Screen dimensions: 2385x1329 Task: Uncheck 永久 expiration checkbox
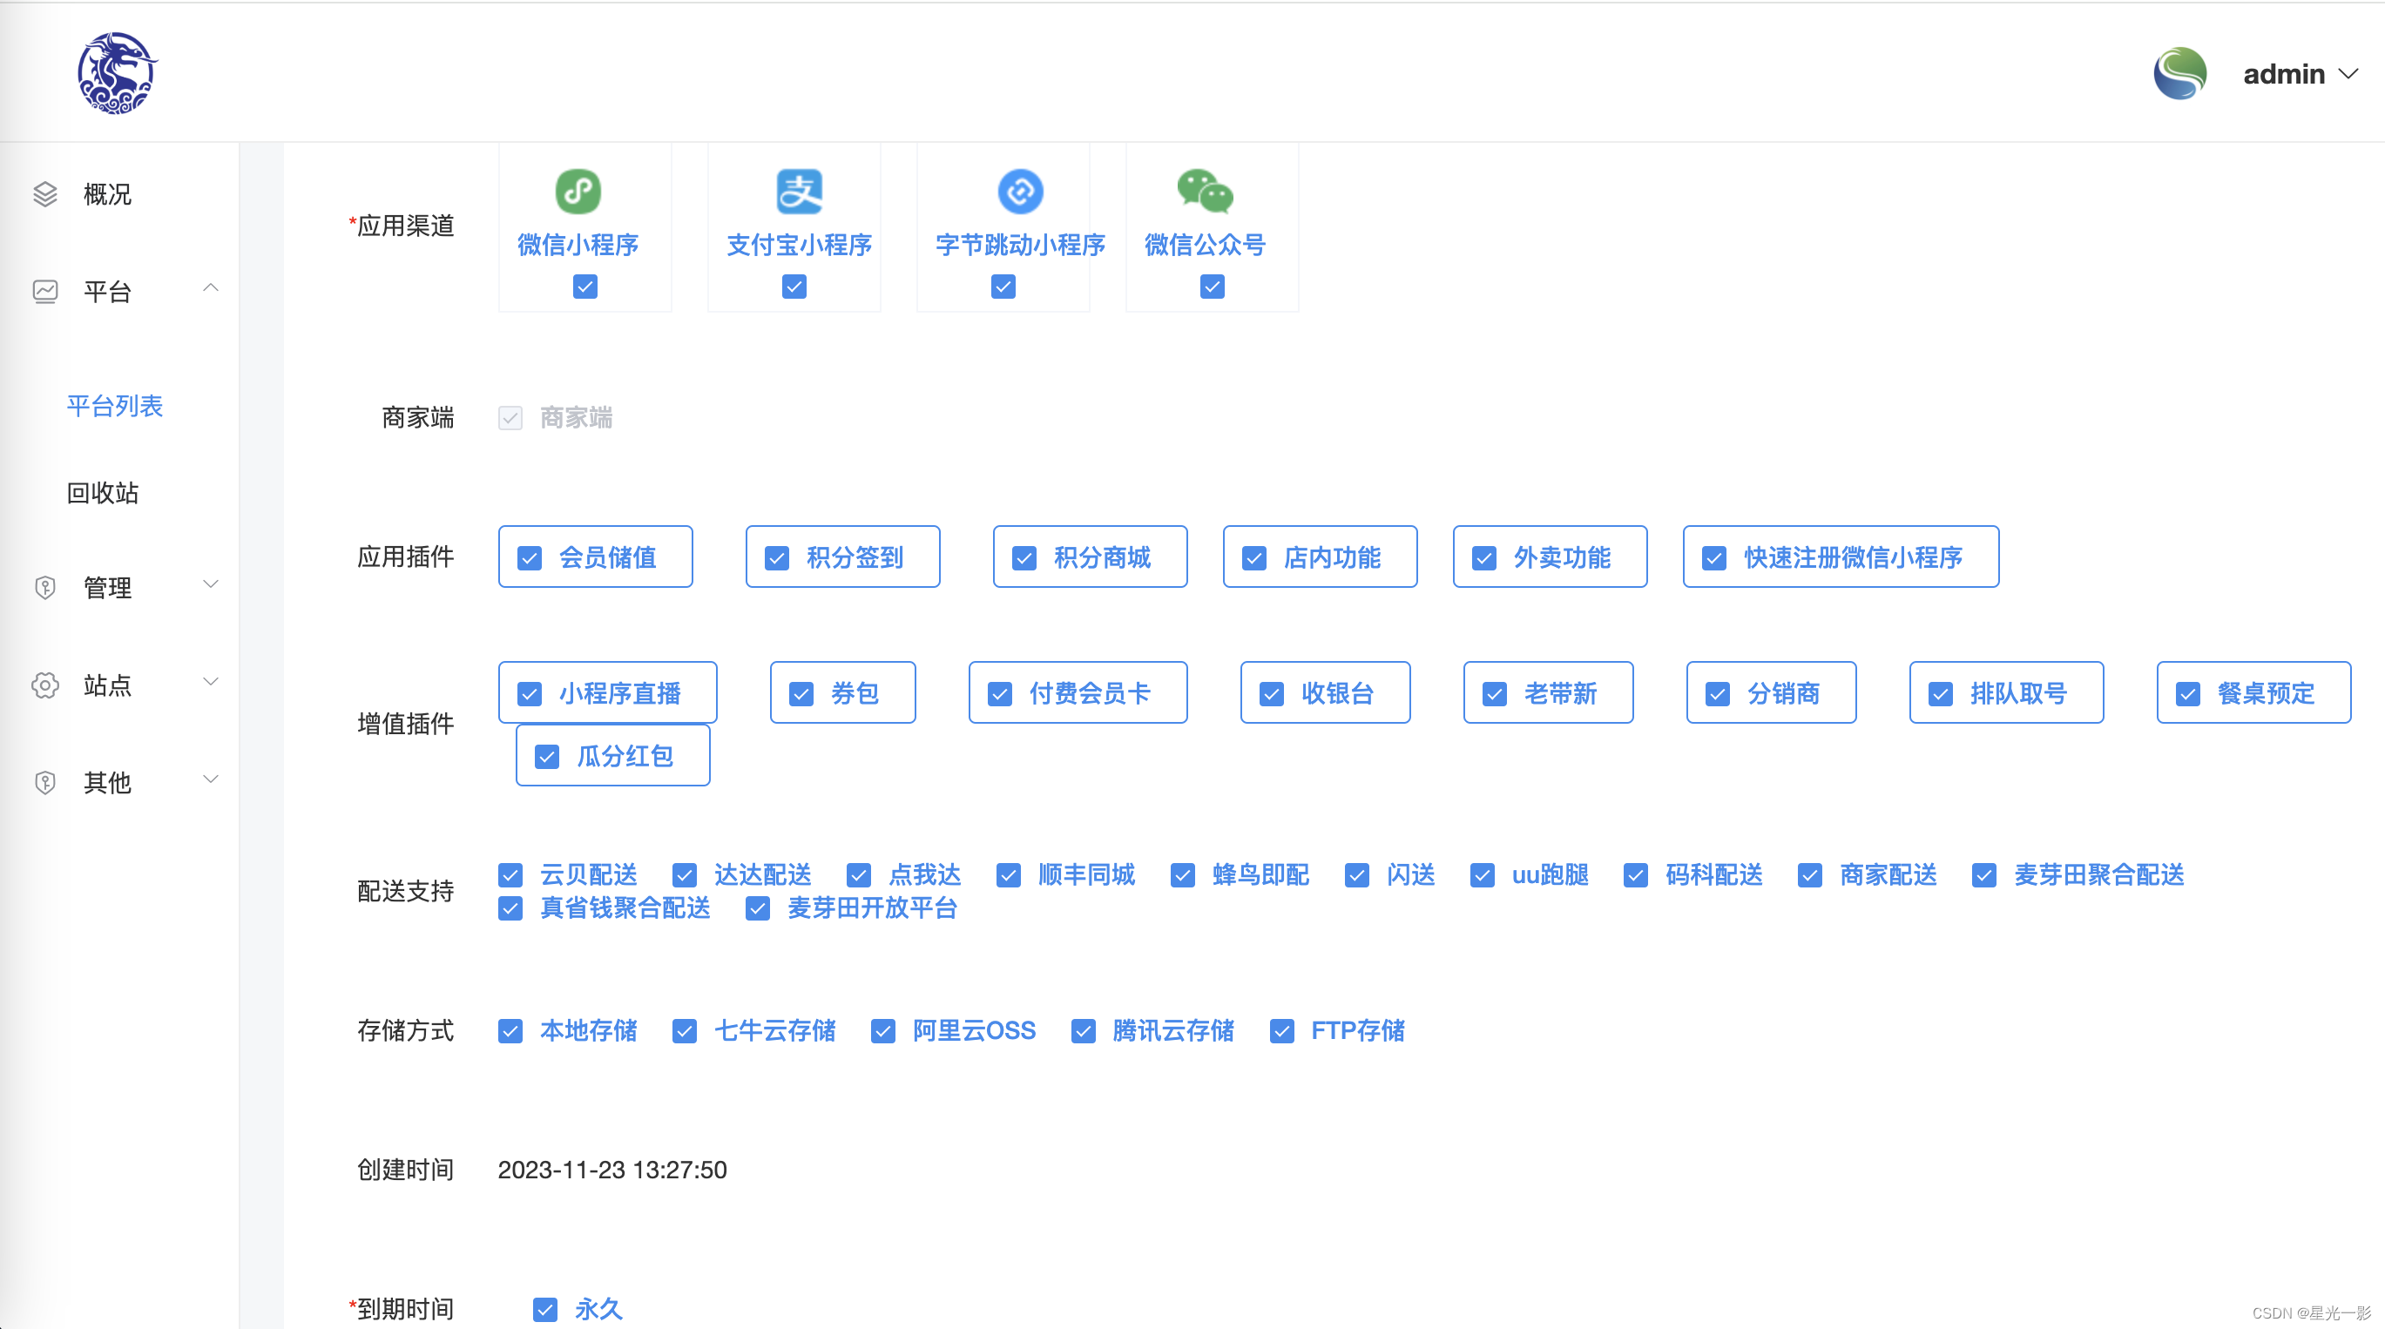[545, 1310]
